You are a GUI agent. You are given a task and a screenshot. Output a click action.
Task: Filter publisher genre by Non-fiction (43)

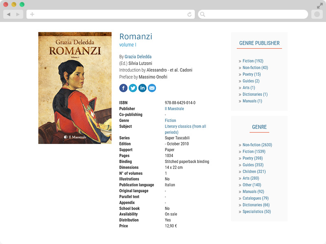click(x=255, y=68)
